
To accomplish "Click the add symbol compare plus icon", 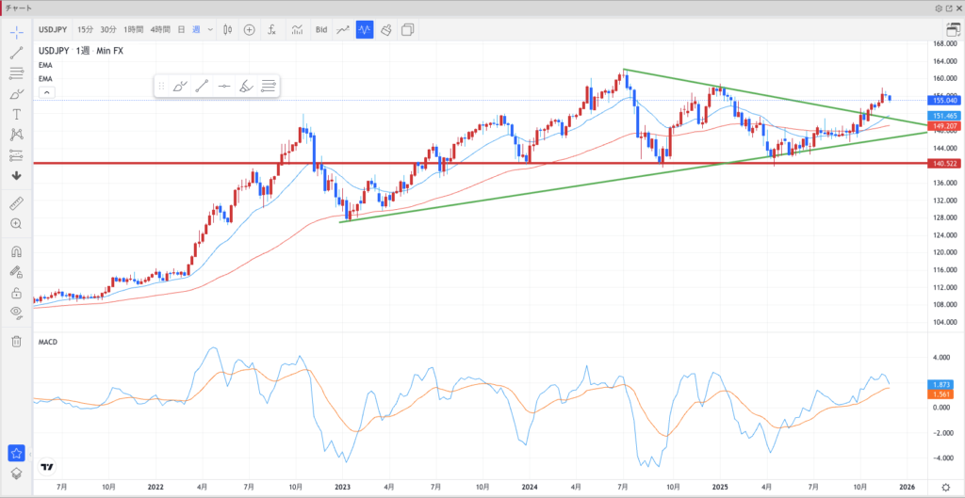I will (249, 29).
